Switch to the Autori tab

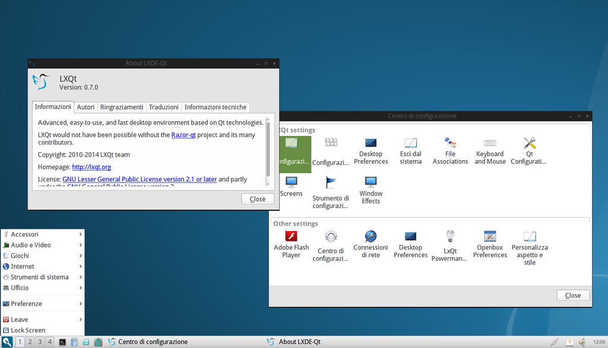tap(85, 107)
